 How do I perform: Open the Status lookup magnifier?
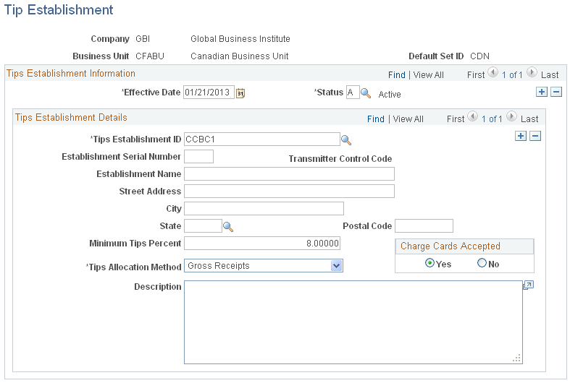coord(366,93)
